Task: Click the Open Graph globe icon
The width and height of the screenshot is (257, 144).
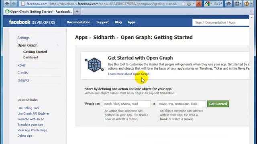Action: pyautogui.click(x=94, y=65)
